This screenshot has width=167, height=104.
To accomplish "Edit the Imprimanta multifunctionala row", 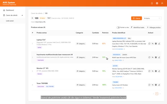I will click(159, 57).
